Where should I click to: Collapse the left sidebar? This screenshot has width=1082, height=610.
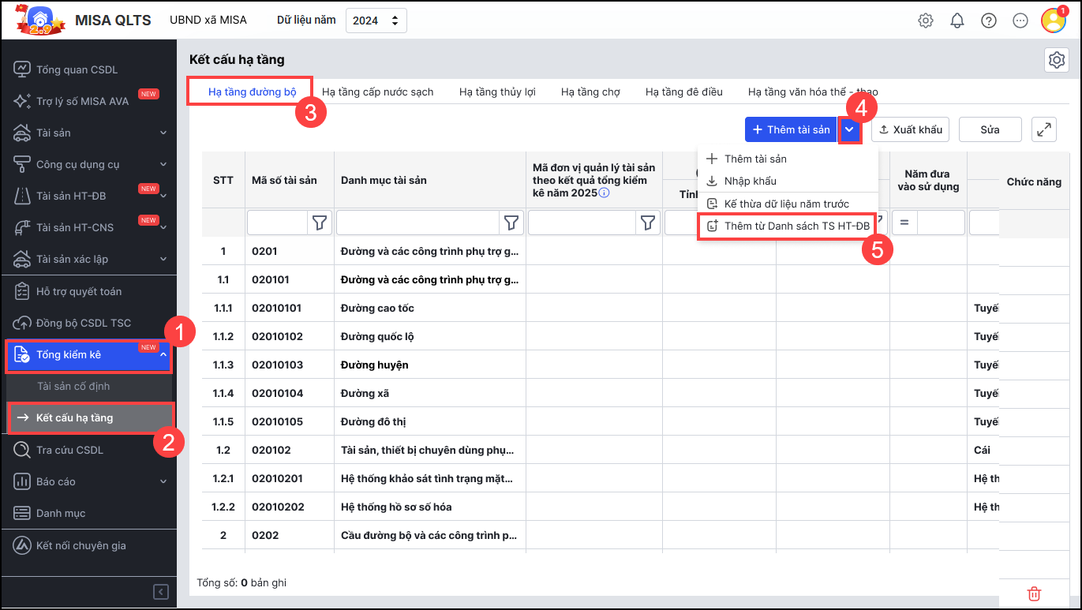click(x=161, y=592)
